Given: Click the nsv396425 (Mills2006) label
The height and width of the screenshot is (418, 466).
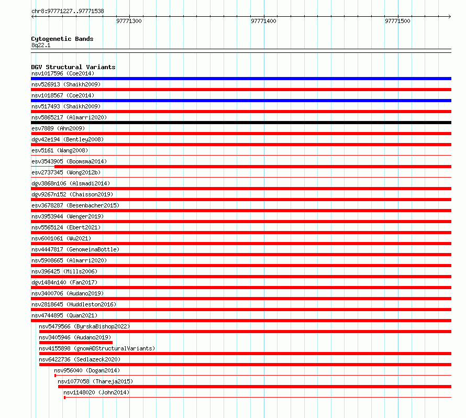Looking at the screenshot, I should point(64,271).
